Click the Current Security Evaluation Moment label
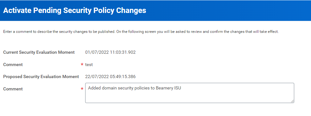Image resolution: width=311 pixels, height=116 pixels. [39, 52]
